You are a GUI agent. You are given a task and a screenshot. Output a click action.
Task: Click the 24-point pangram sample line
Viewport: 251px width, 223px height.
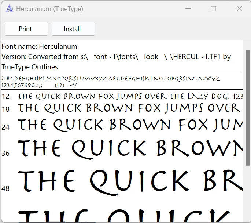click(130, 125)
